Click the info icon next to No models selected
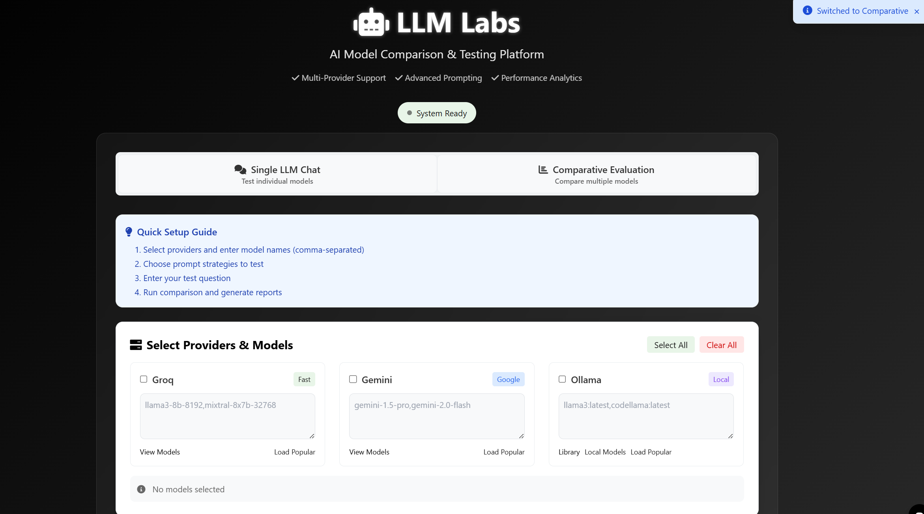Viewport: 924px width, 514px height. point(141,489)
